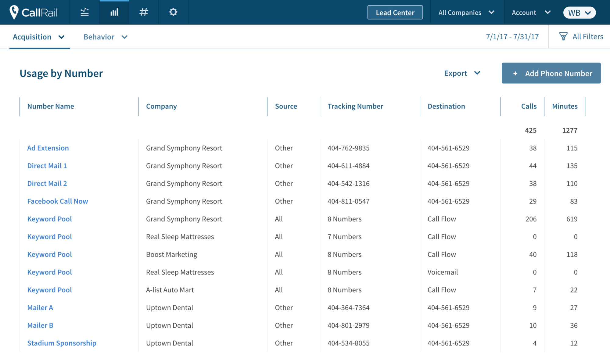The image size is (610, 361).
Task: Expand the Acquisition dropdown
Action: point(39,37)
